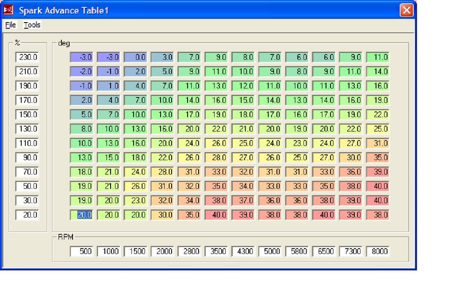Click the 110.0 load bin field

pyautogui.click(x=27, y=143)
